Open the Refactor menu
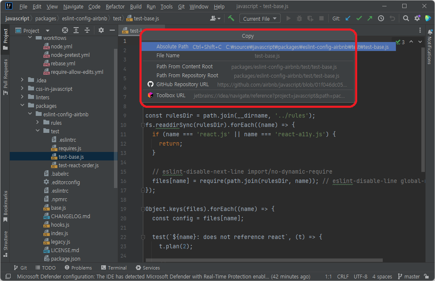 (x=115, y=6)
